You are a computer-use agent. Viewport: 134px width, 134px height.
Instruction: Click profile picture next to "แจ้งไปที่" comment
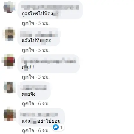tap(10, 34)
